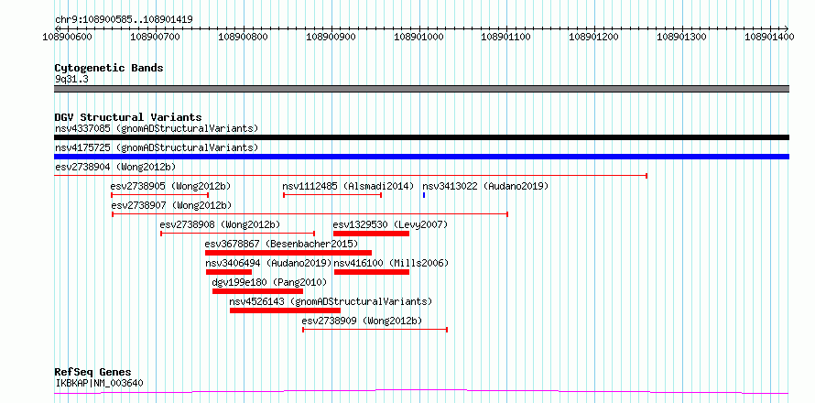Click the esv1329530 (Levy2007) label
Image resolution: width=815 pixels, height=403 pixels.
[390, 224]
